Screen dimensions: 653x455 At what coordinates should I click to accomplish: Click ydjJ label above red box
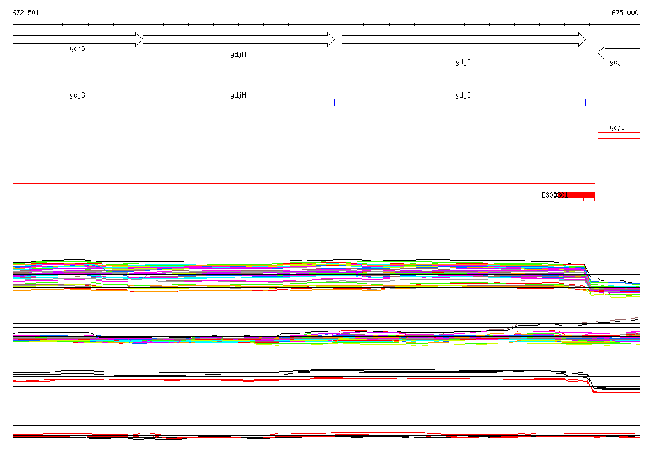(x=617, y=128)
